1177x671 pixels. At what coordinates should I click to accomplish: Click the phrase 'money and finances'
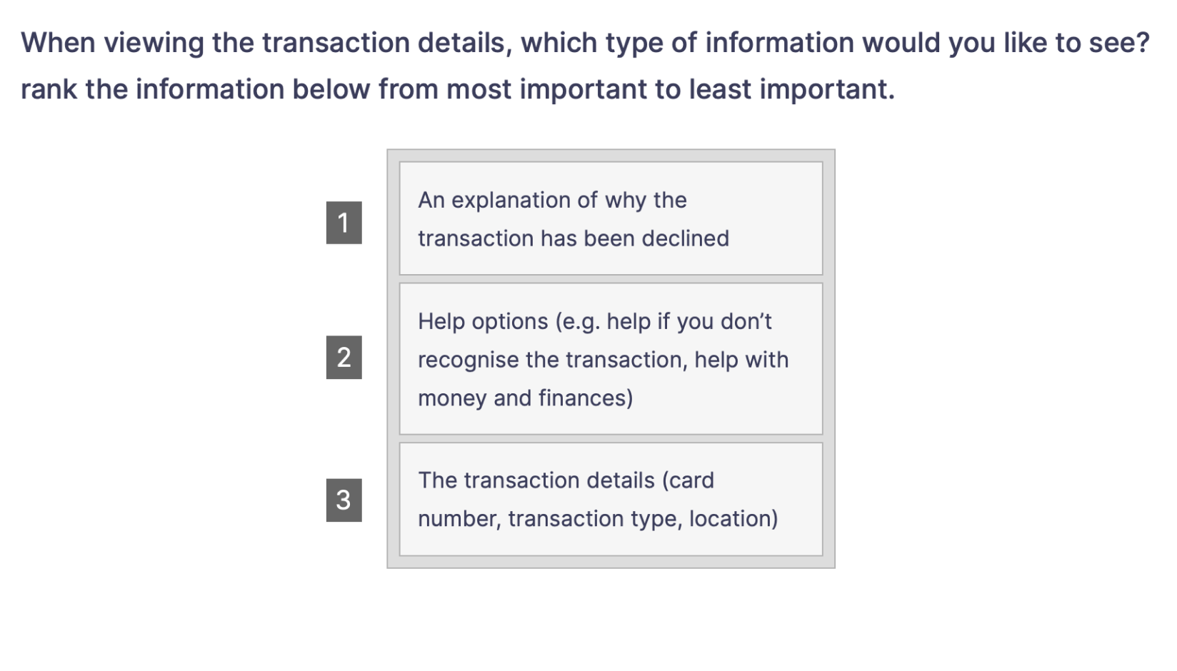coord(526,398)
